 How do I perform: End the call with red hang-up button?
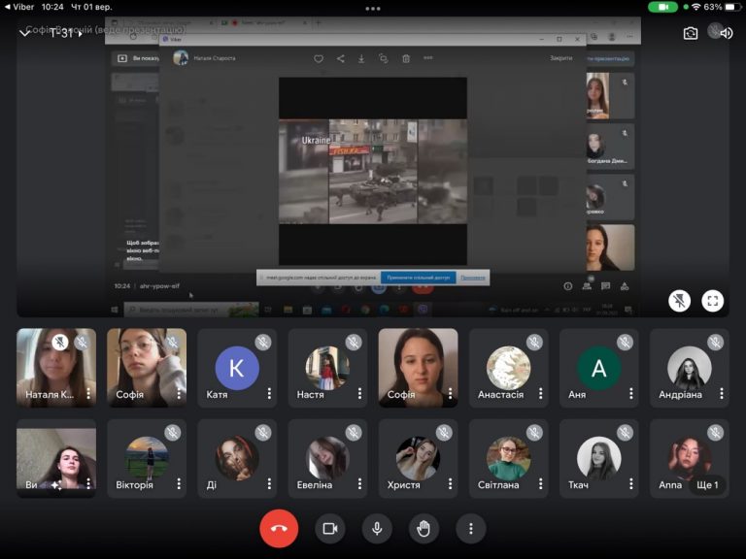[279, 528]
